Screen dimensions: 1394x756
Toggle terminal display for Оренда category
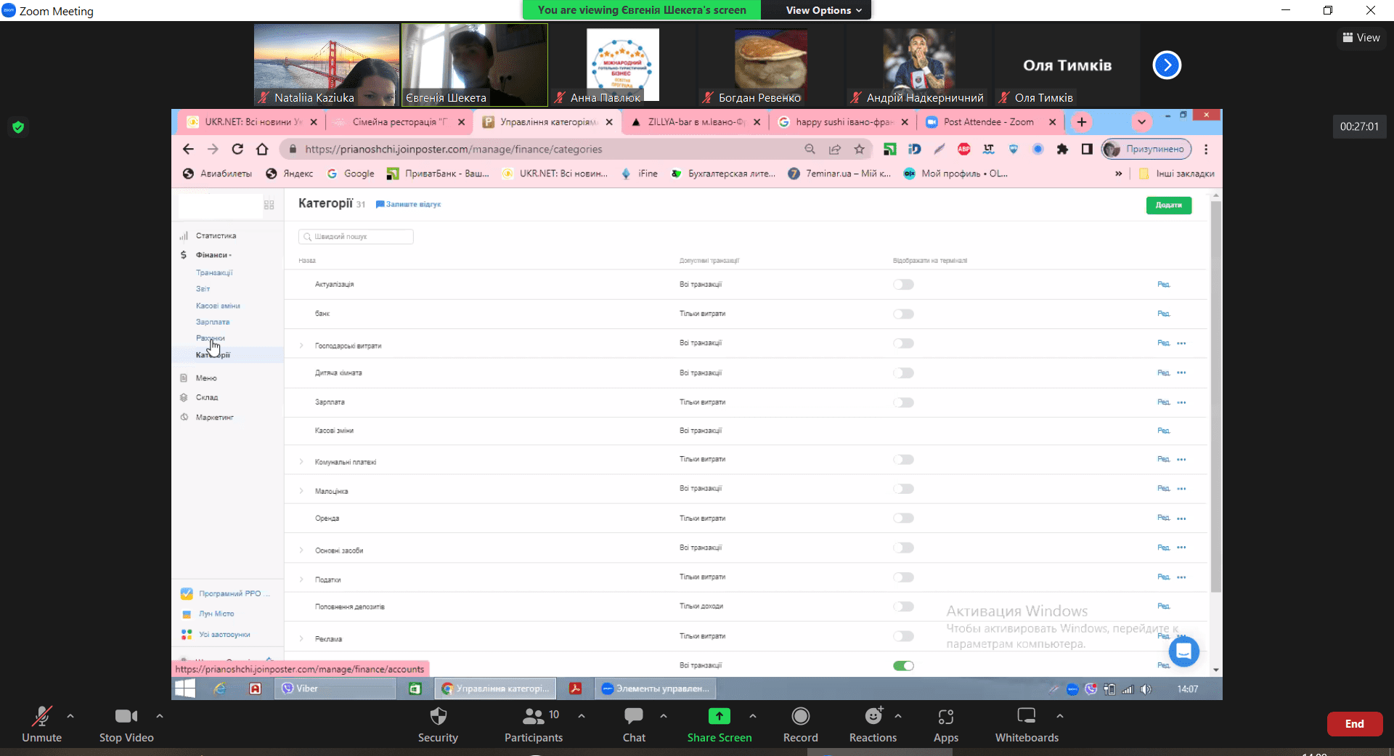tap(903, 519)
